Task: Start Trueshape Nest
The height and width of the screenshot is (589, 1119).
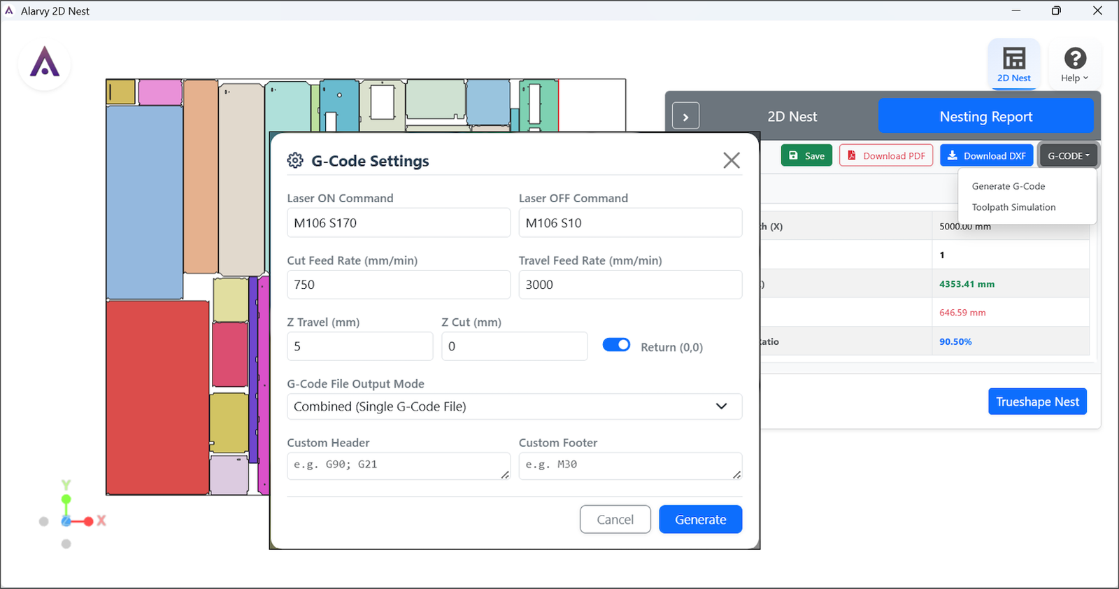Action: tap(1037, 402)
